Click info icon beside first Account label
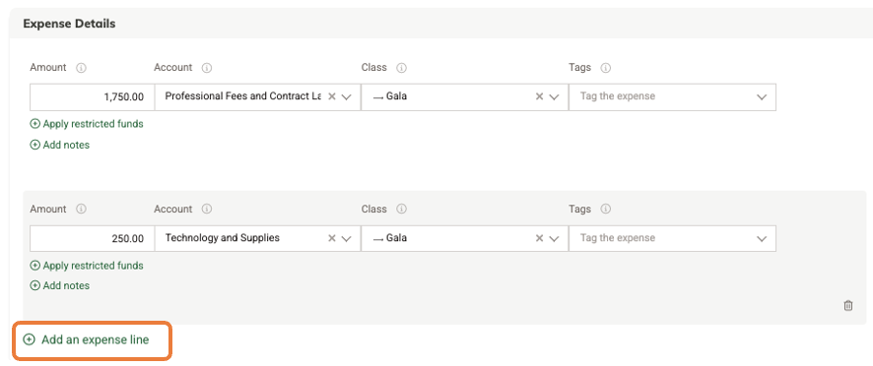Image resolution: width=873 pixels, height=366 pixels. pyautogui.click(x=207, y=68)
